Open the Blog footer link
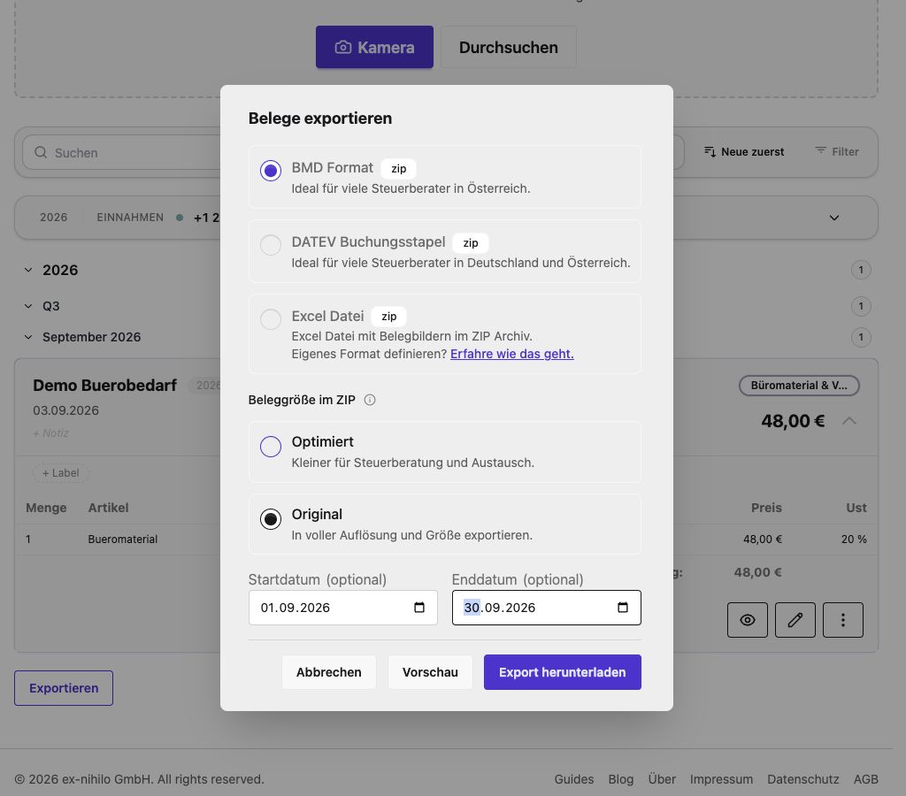906x796 pixels. [620, 779]
